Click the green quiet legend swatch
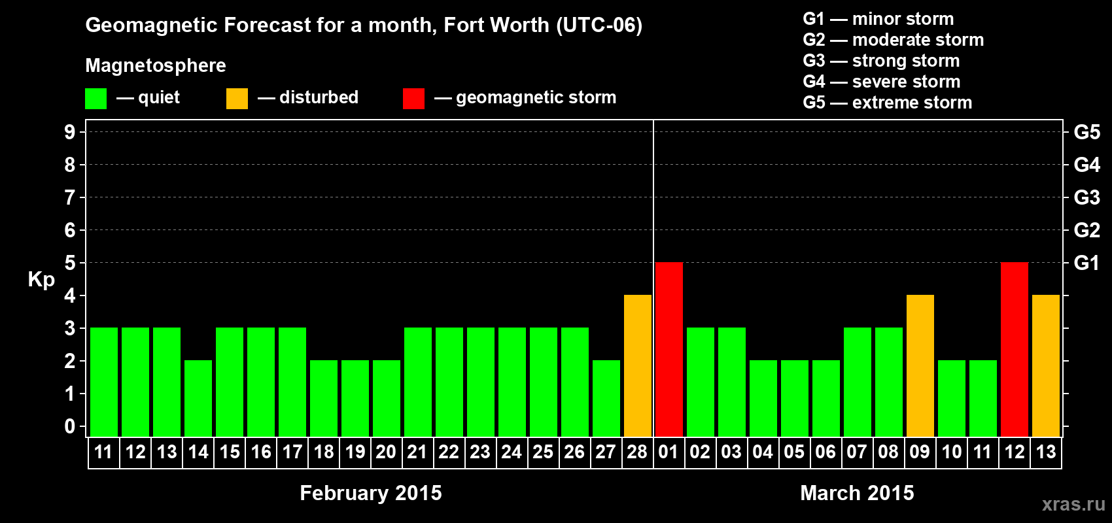Viewport: 1112px width, 523px height. click(96, 99)
